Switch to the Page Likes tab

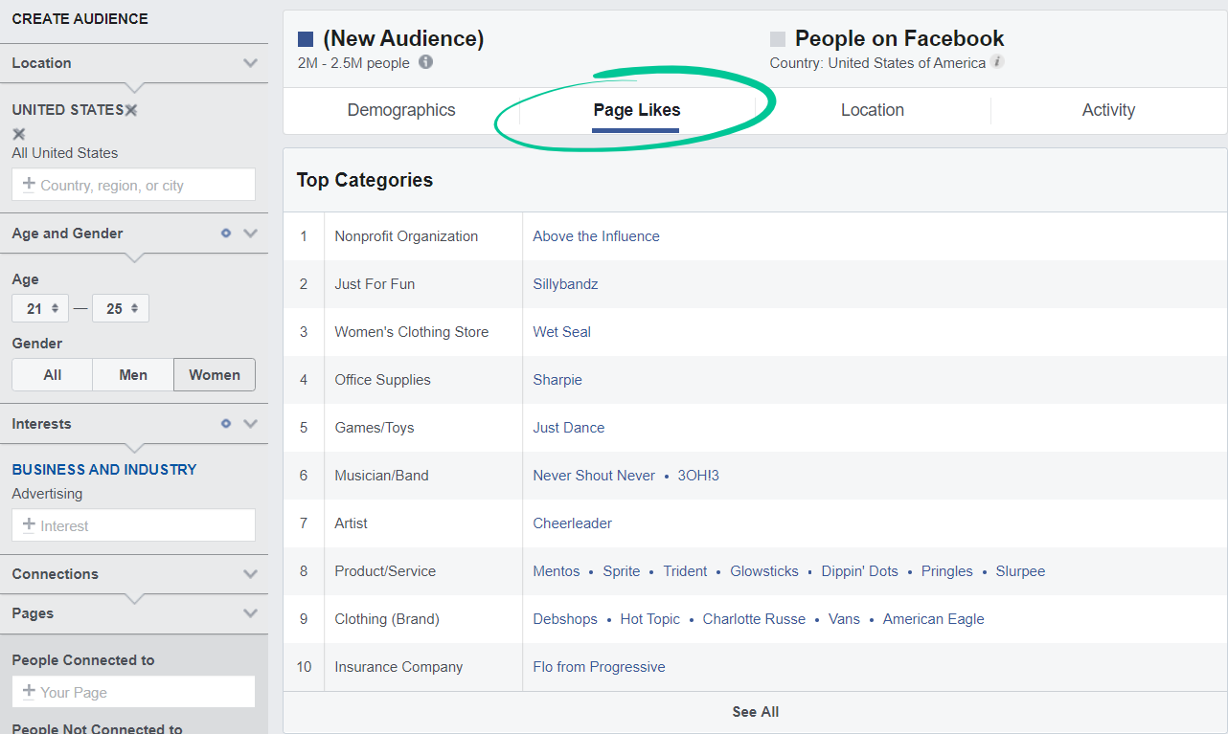pos(637,110)
